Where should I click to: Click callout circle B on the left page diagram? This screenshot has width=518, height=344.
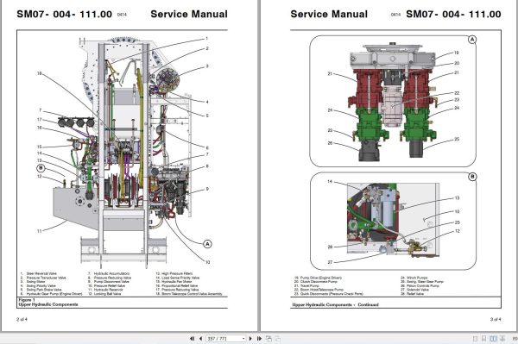[x=41, y=168]
